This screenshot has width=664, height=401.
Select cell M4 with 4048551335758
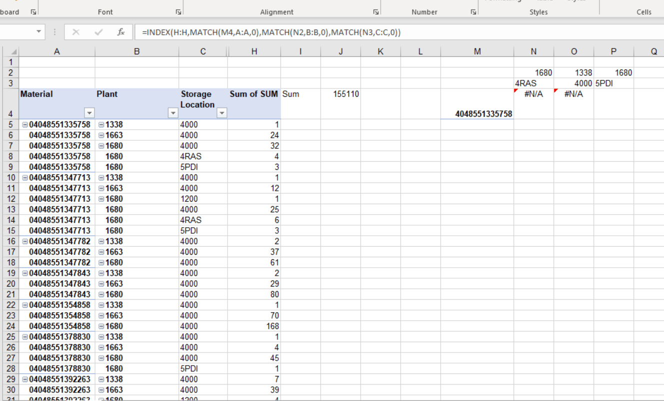(477, 104)
